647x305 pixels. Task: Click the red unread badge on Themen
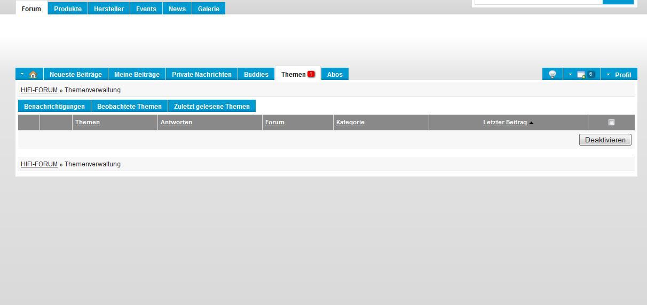pyautogui.click(x=311, y=74)
